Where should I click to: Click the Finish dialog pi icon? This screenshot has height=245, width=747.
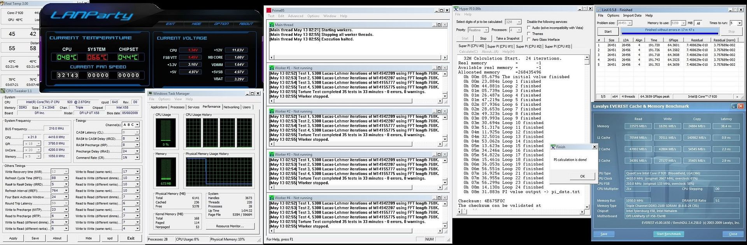(x=553, y=147)
